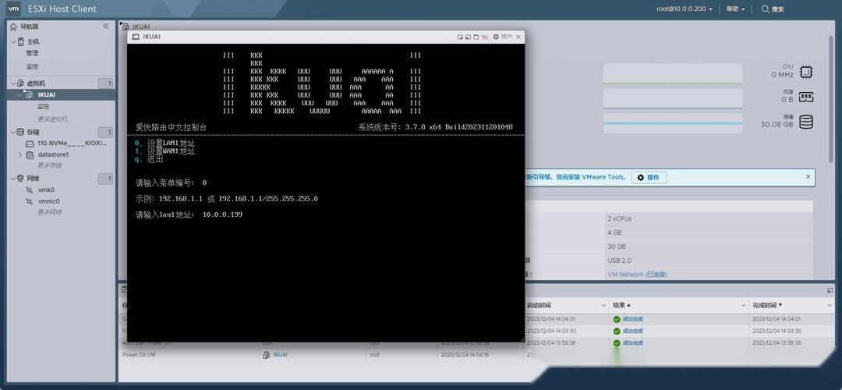Screen dimensions: 842x390
Task: Open IKUAI link in Power On VM row
Action: tap(280, 355)
